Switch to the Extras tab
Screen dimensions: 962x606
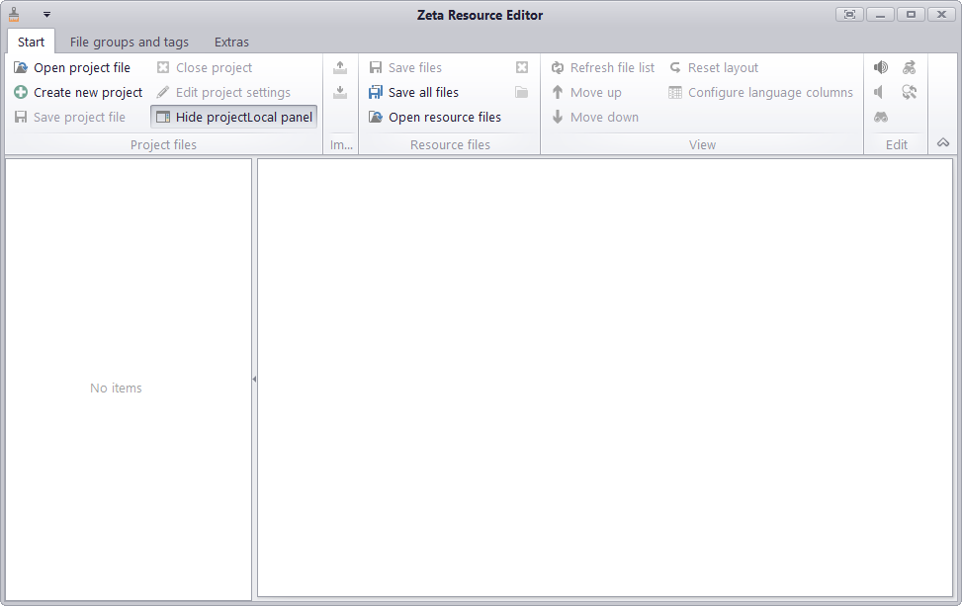(230, 42)
